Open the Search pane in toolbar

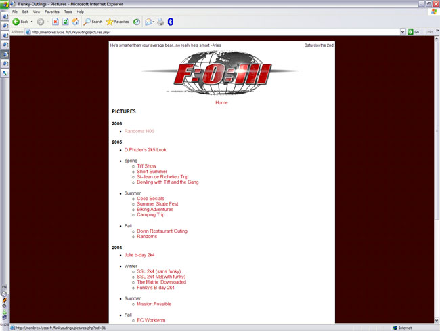(x=93, y=22)
